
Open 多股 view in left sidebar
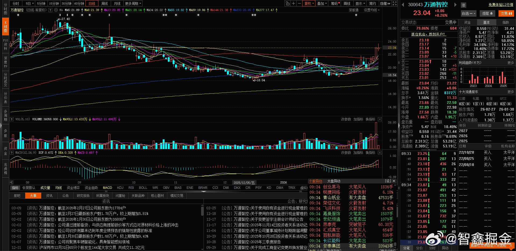5,133
